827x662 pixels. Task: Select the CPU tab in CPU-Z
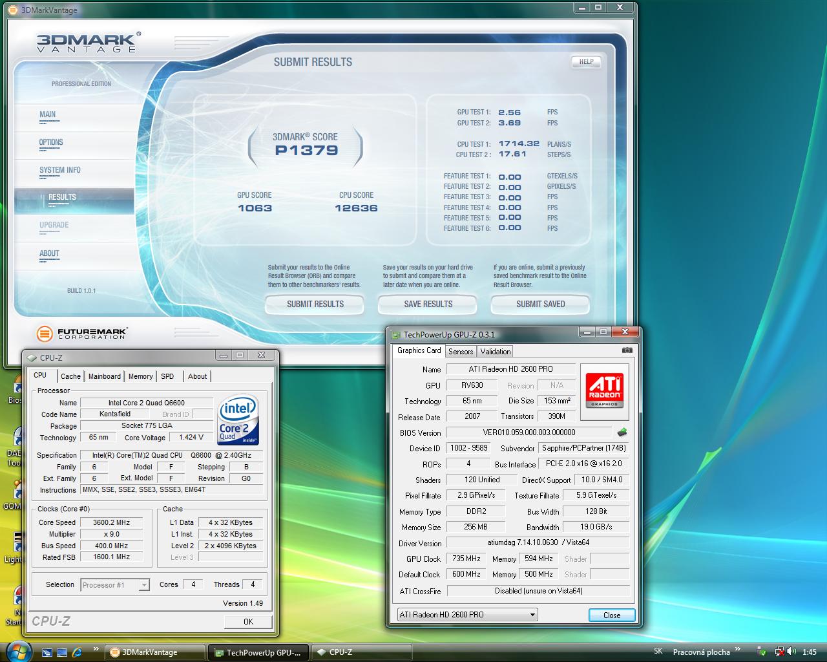point(40,375)
